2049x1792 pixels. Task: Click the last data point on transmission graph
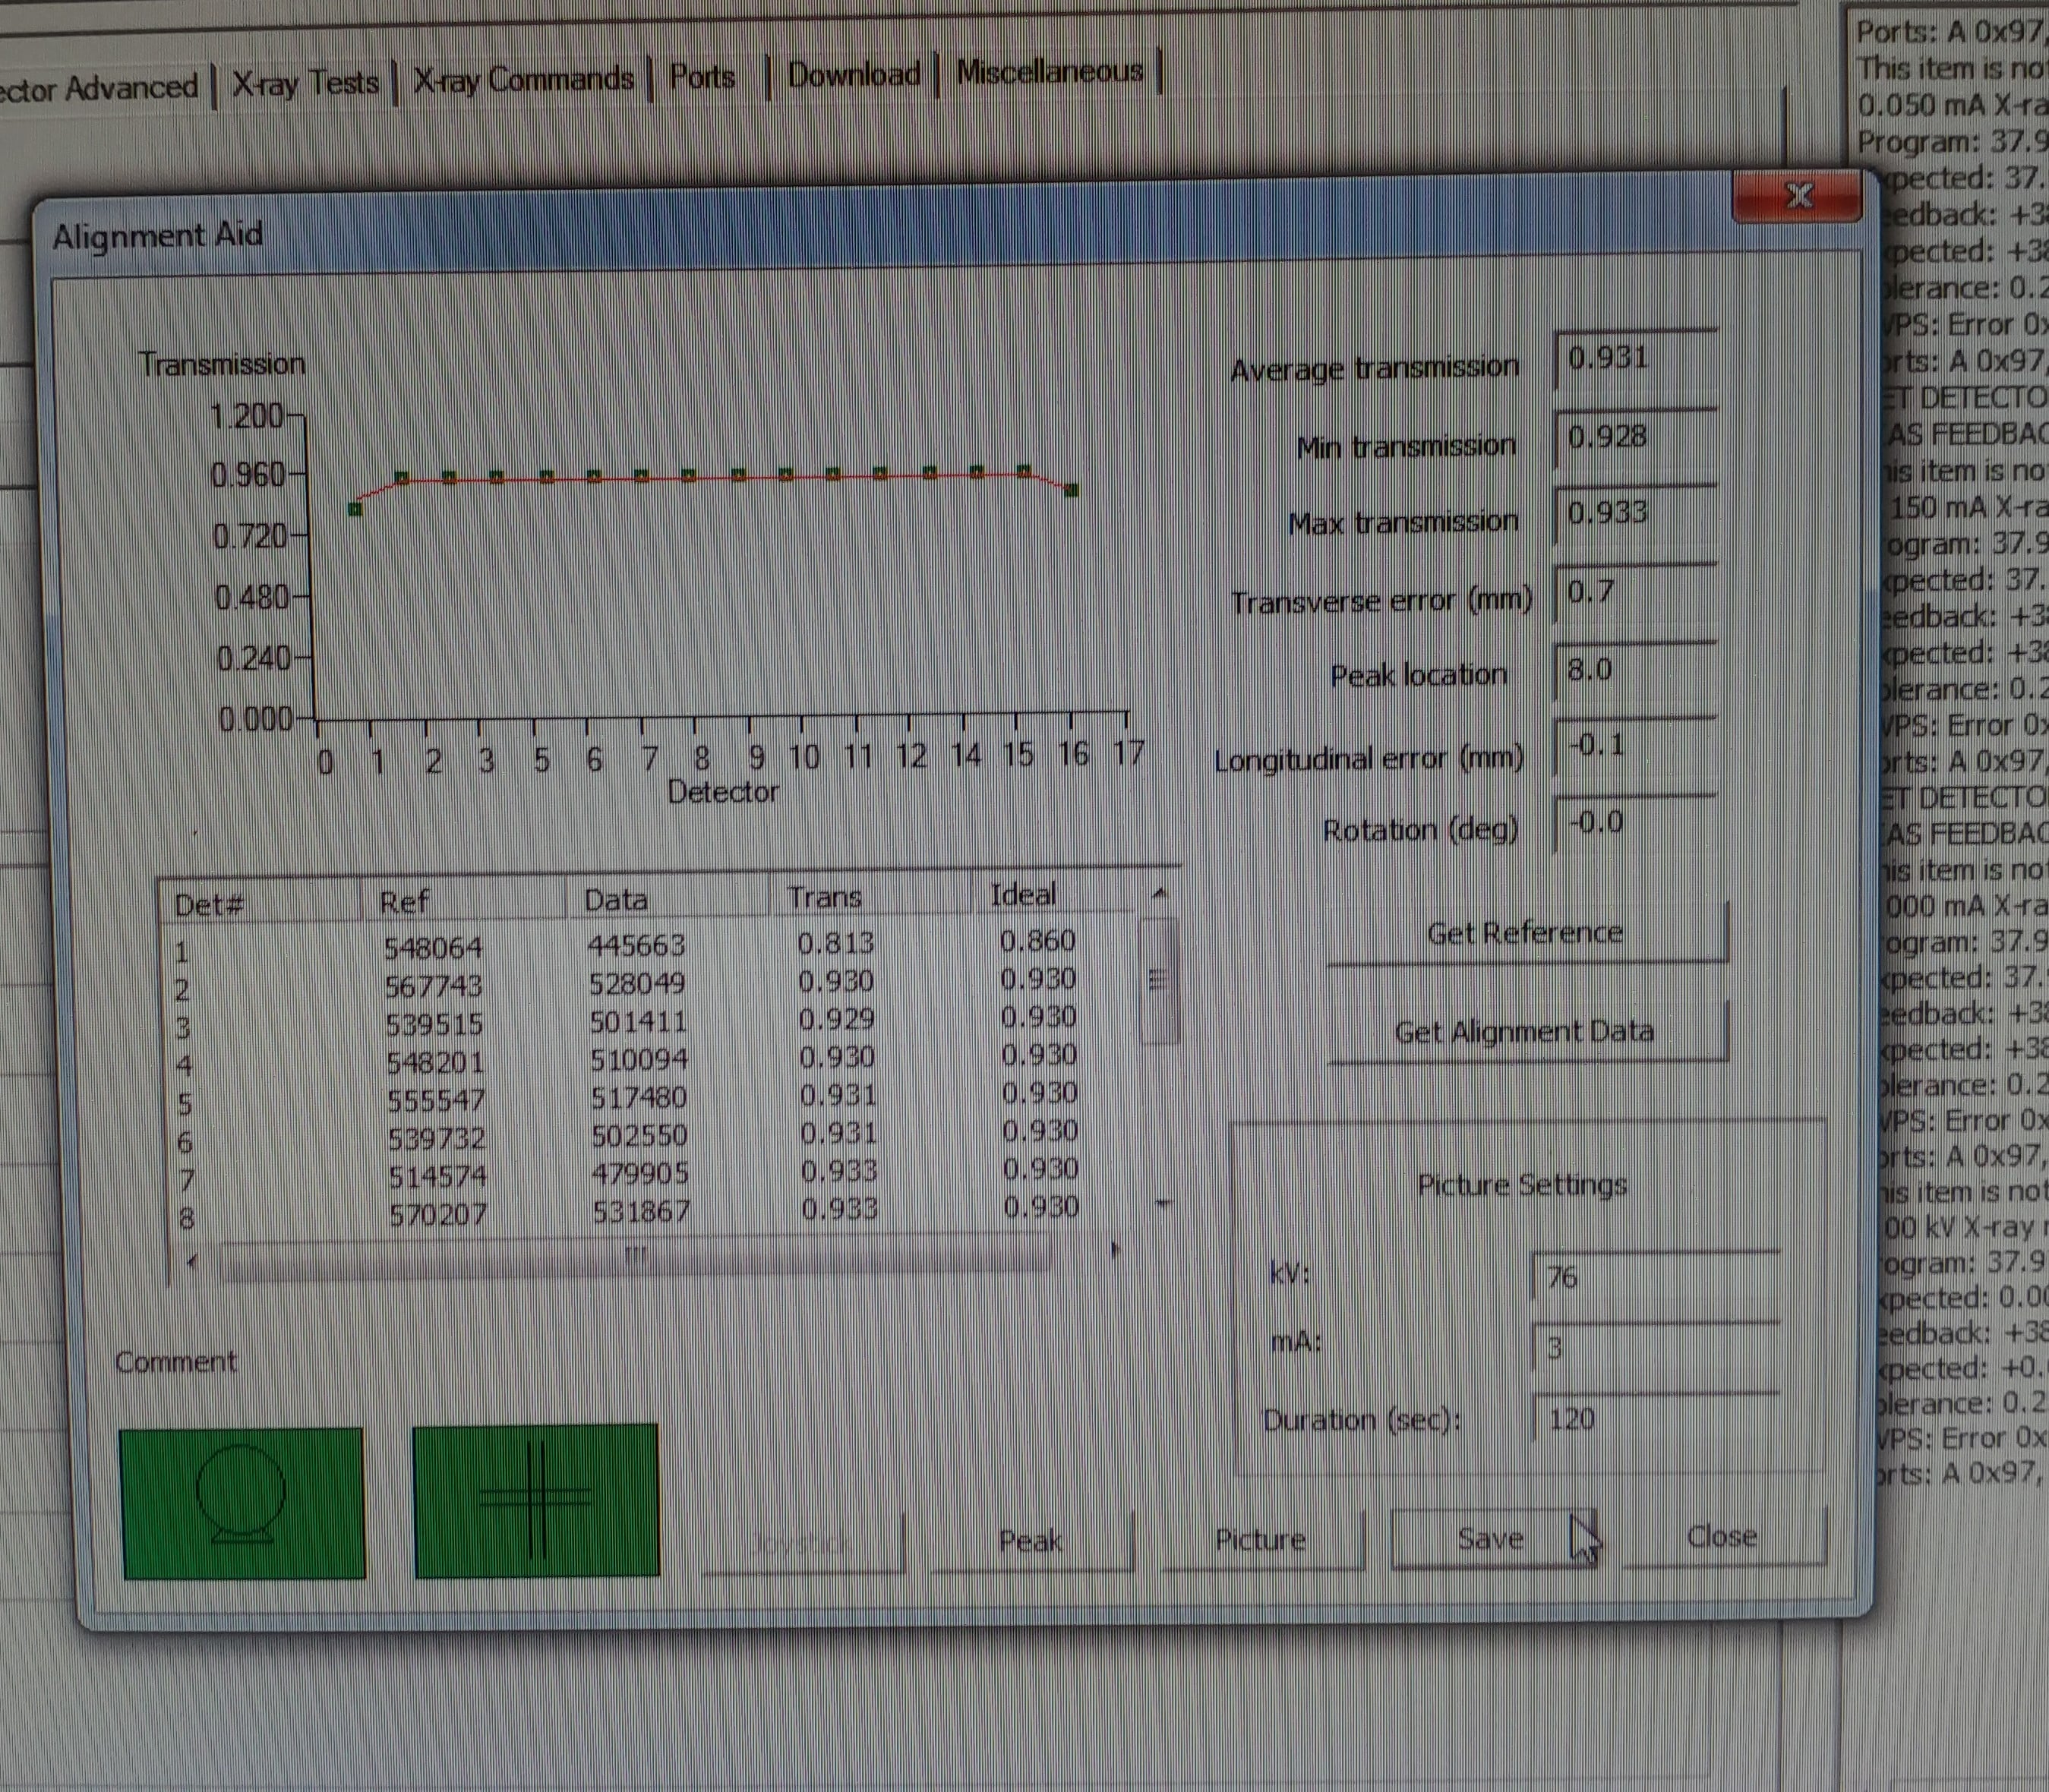click(x=1072, y=490)
